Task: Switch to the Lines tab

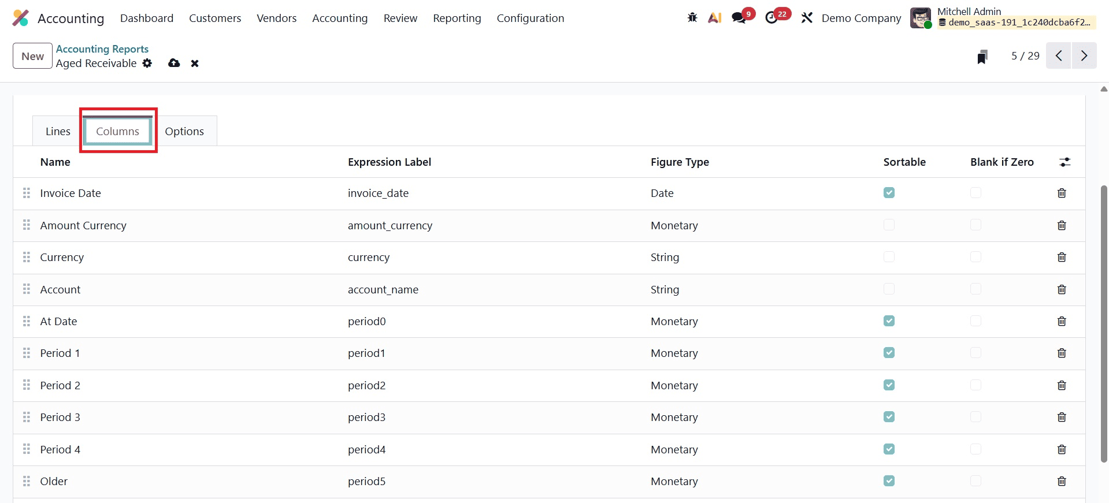Action: point(58,132)
